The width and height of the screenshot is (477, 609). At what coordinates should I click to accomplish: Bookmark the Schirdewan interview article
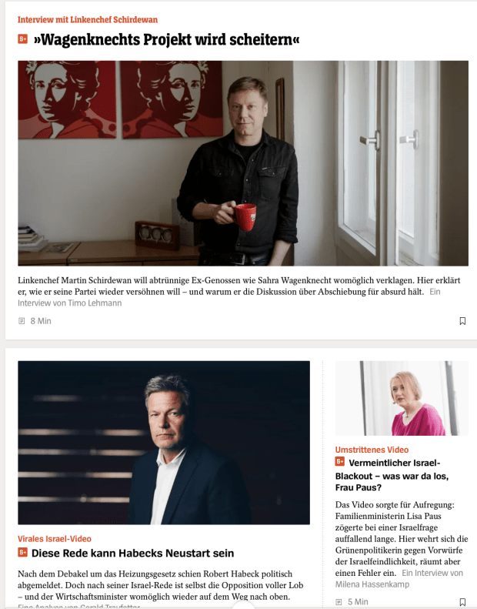click(x=462, y=321)
